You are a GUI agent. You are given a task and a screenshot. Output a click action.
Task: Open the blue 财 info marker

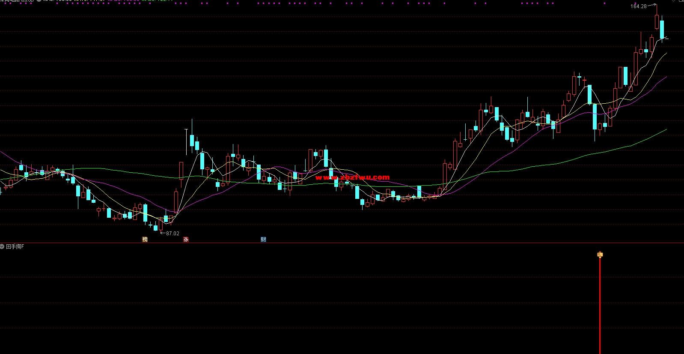pyautogui.click(x=263, y=239)
